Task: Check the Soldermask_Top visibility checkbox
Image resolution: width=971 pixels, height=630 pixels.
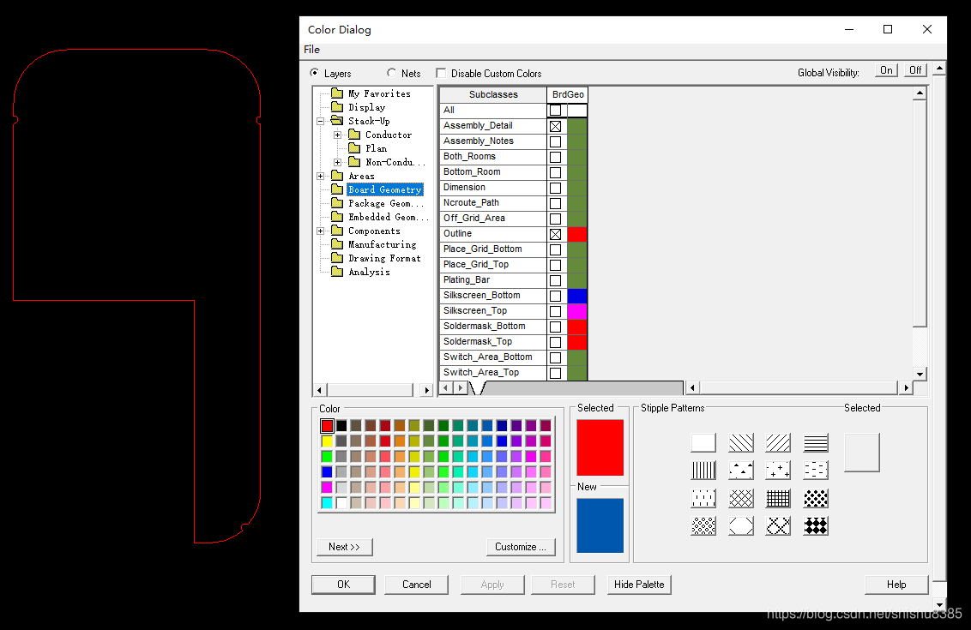Action: click(556, 342)
